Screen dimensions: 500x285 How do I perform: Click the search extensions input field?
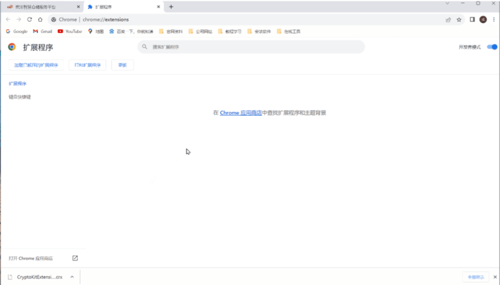(x=255, y=47)
